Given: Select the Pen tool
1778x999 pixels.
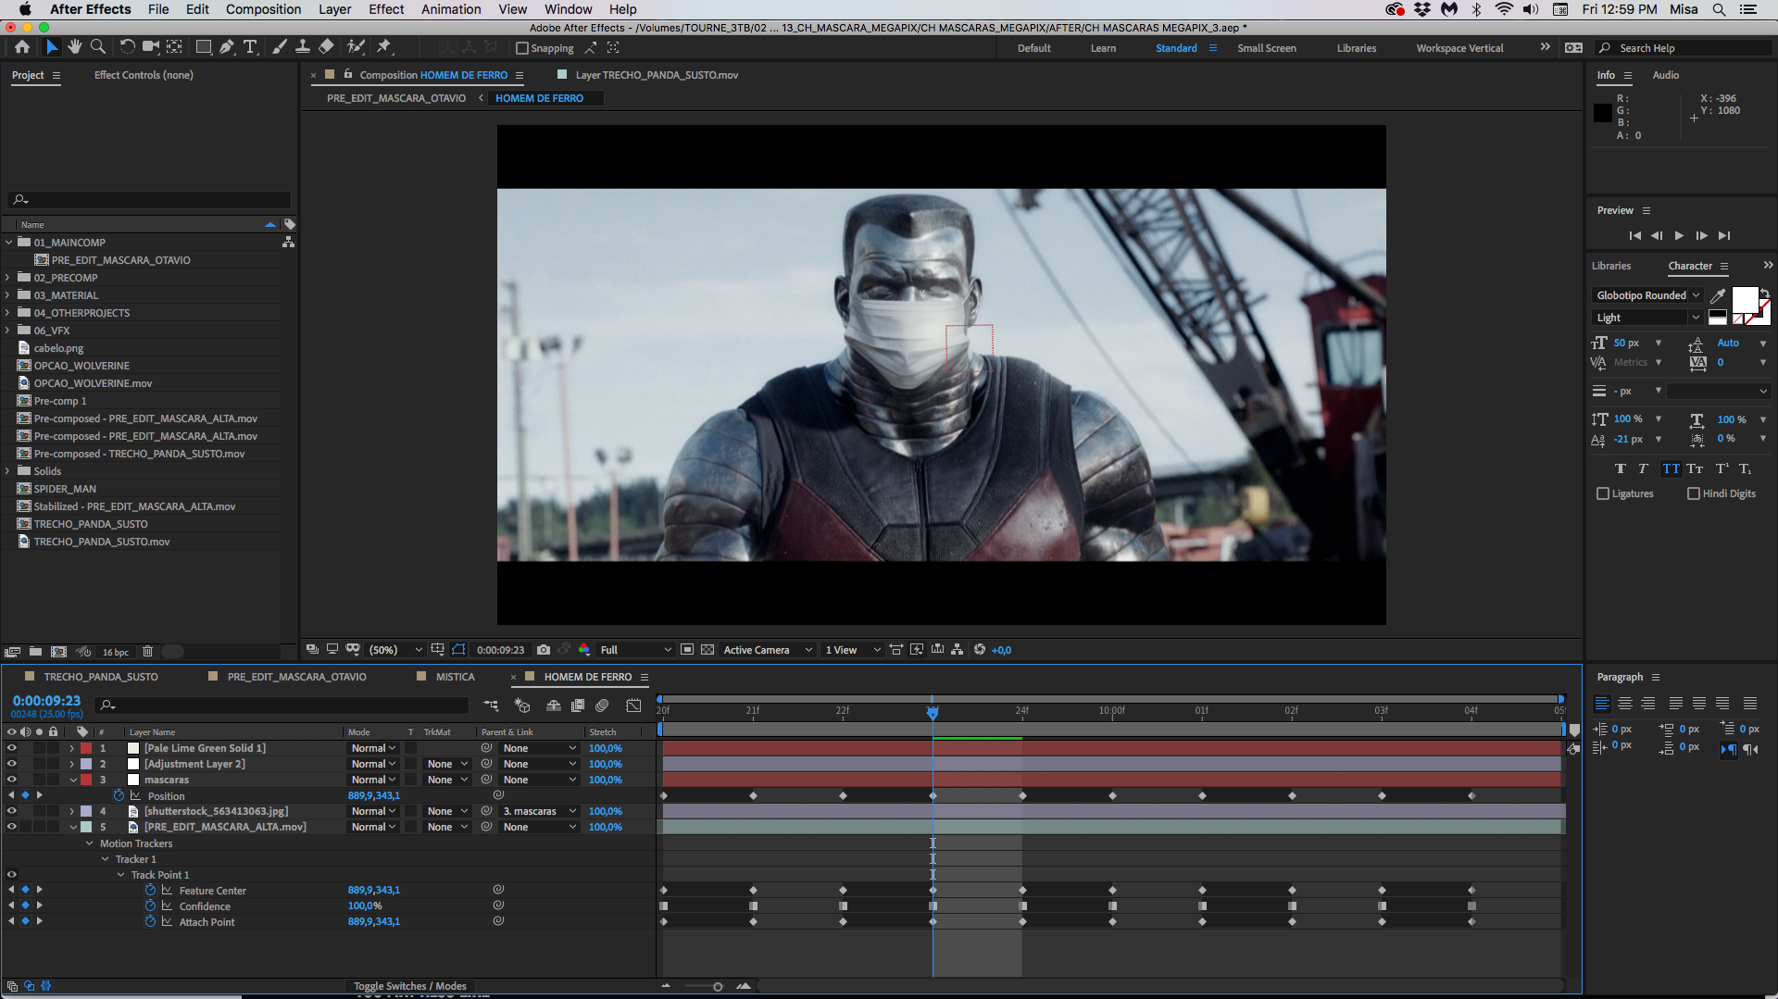Looking at the screenshot, I should pyautogui.click(x=227, y=47).
